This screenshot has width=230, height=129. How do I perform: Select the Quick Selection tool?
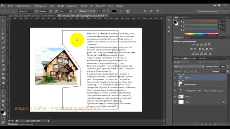coord(3,34)
